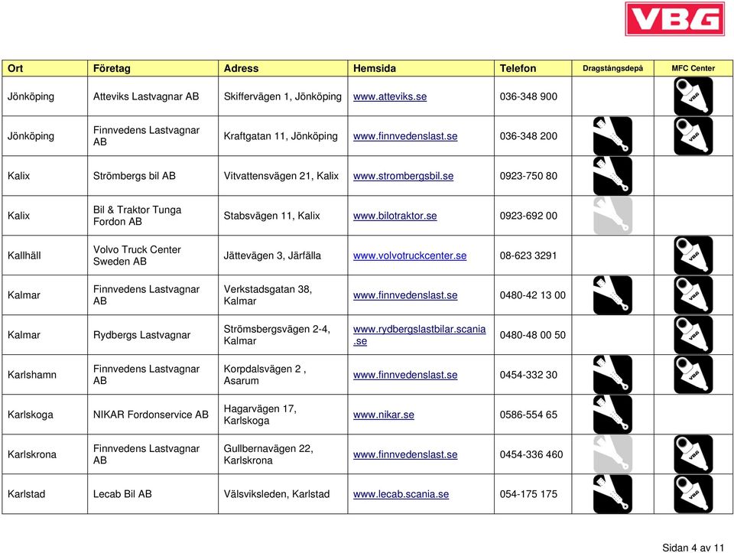
Task: Open finnvedenslast.se link in Karlskrona row
Action: pos(405,454)
